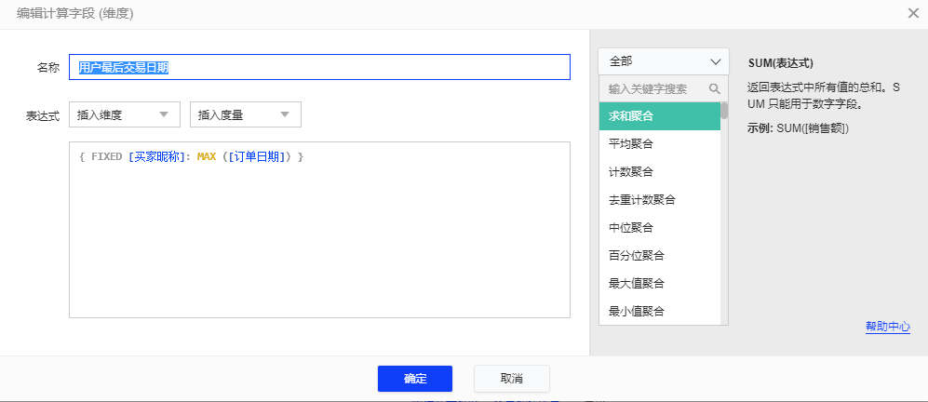This screenshot has height=402, width=928.
Task: Select 平均聚合 function
Action: pos(659,144)
